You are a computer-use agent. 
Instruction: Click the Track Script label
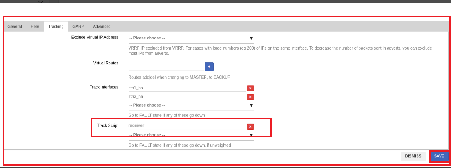[x=108, y=125]
